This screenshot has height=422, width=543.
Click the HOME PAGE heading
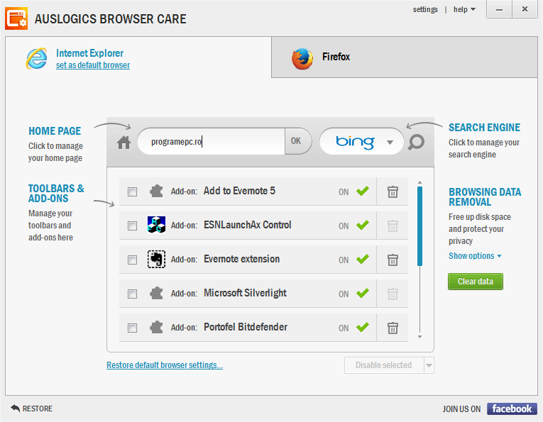[x=55, y=131]
